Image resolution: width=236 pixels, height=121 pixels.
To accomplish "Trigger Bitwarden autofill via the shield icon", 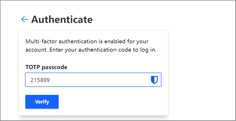I will tap(154, 80).
